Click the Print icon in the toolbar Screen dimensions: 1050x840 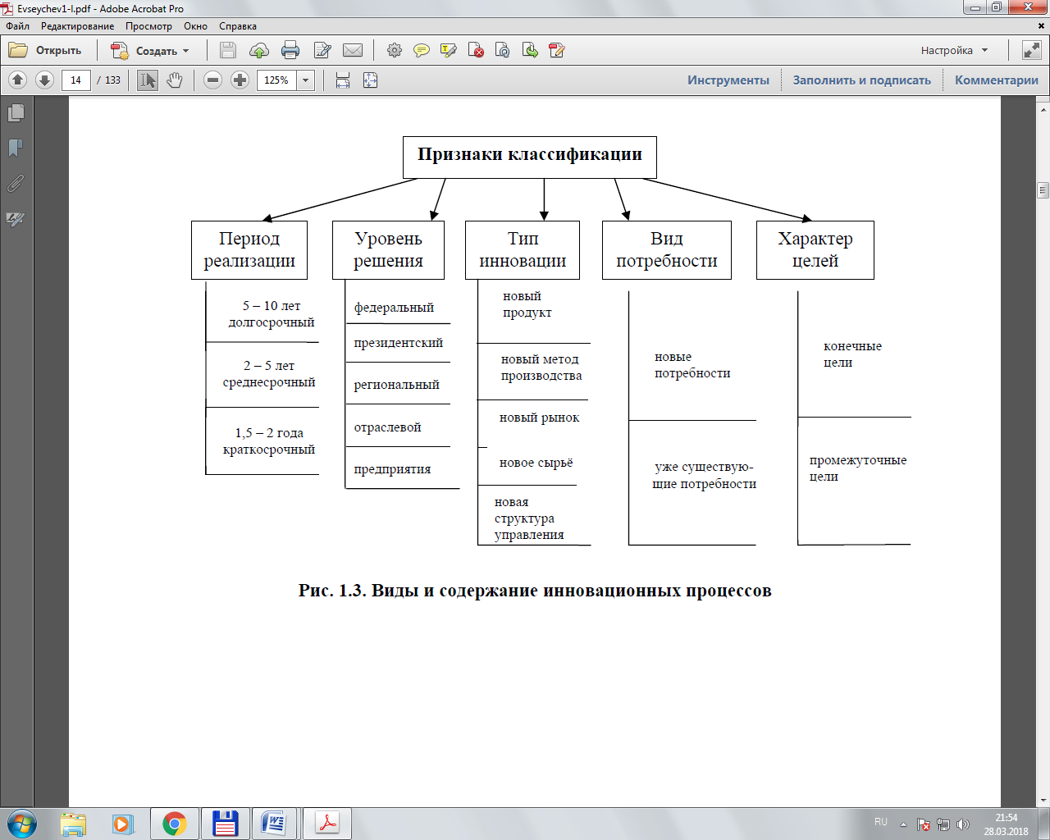[x=290, y=51]
